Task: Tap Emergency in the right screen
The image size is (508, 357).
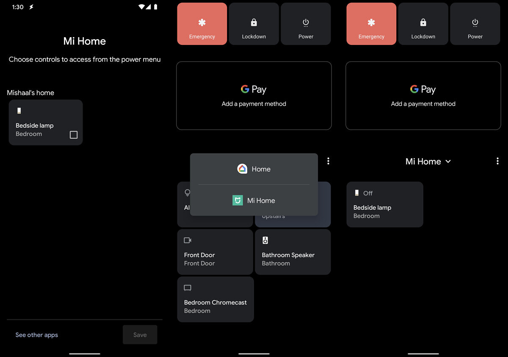Action: pos(372,24)
